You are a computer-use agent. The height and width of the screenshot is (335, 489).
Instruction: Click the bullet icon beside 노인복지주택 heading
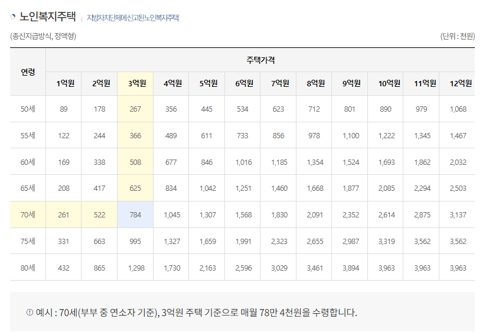(13, 17)
